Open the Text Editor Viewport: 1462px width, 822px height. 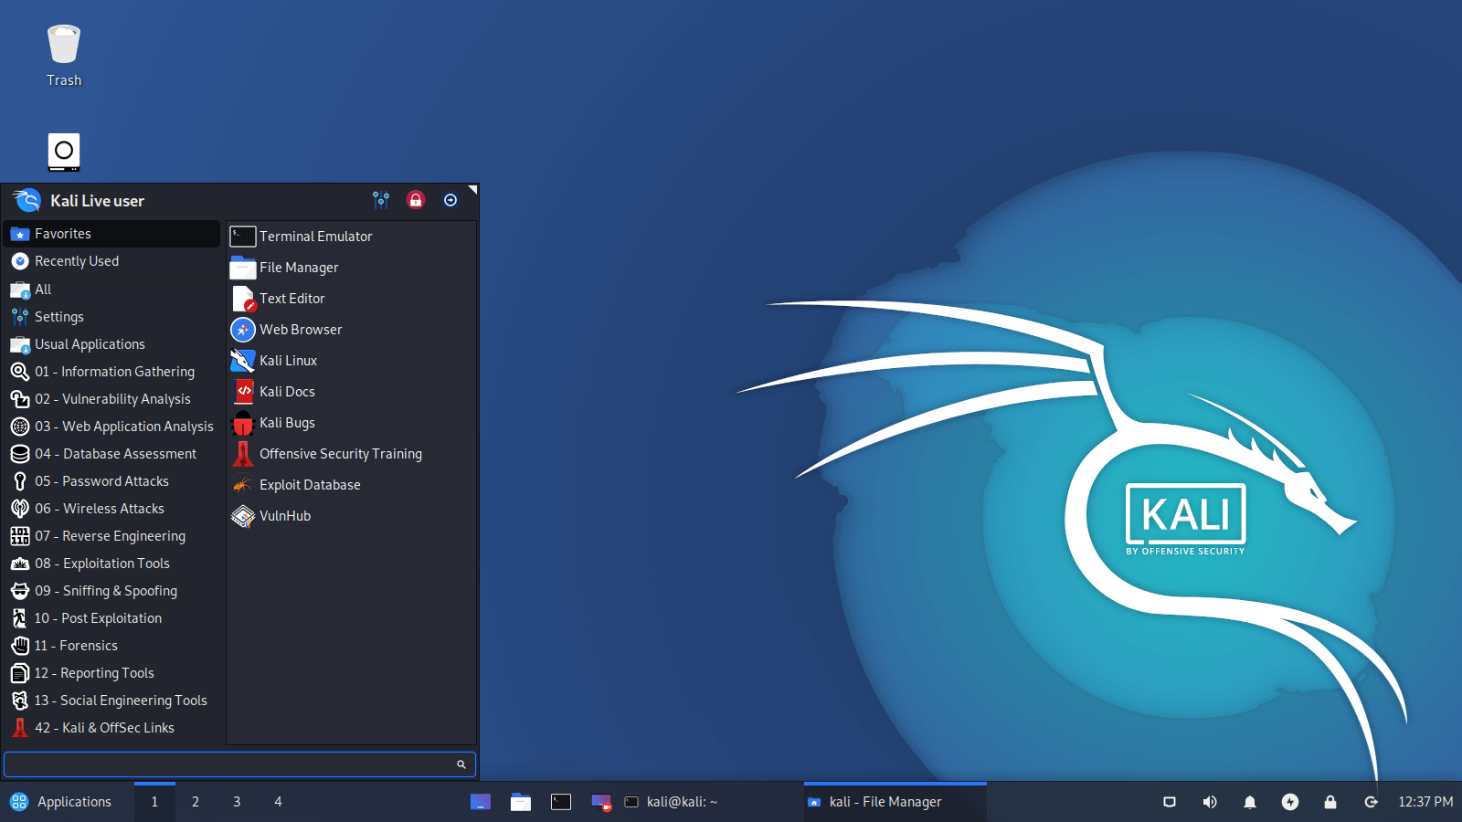(291, 298)
